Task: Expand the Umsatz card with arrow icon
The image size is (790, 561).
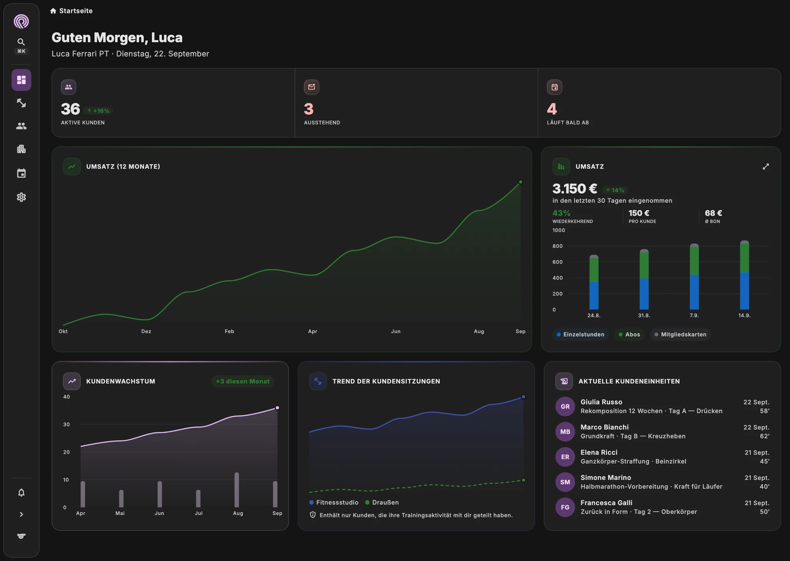Action: tap(766, 166)
